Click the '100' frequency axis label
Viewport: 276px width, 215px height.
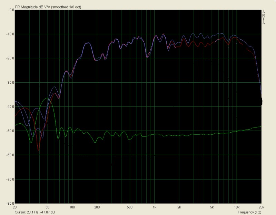(x=72, y=207)
